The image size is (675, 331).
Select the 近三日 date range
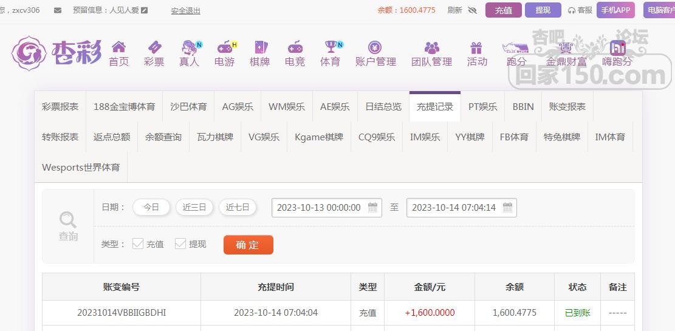pyautogui.click(x=194, y=208)
